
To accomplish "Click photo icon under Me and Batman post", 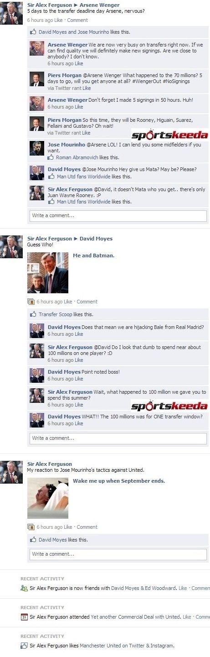I will click(31, 302).
